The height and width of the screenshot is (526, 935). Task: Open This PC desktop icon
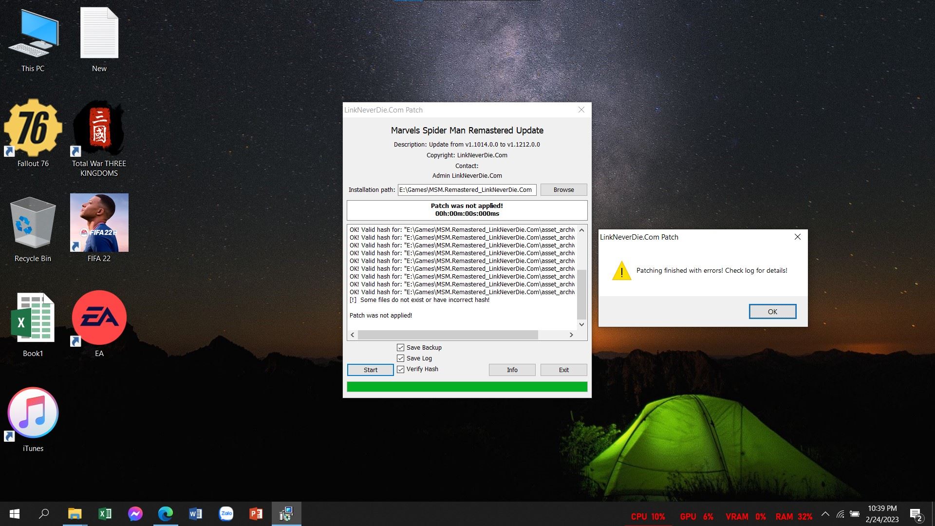tap(33, 41)
